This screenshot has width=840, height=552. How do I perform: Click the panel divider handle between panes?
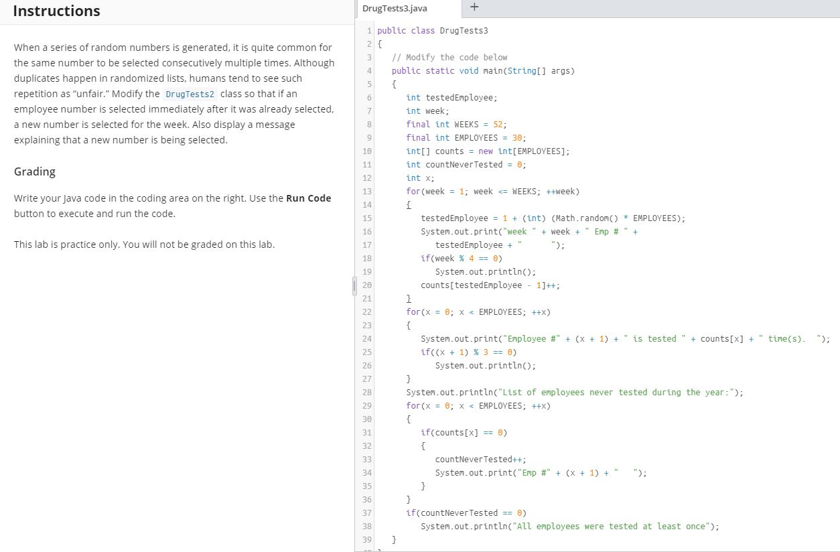[354, 285]
